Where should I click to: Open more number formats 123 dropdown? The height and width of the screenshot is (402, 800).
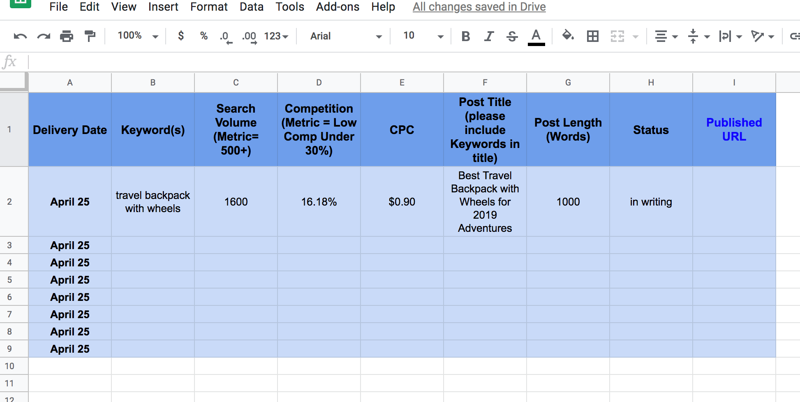coord(276,36)
